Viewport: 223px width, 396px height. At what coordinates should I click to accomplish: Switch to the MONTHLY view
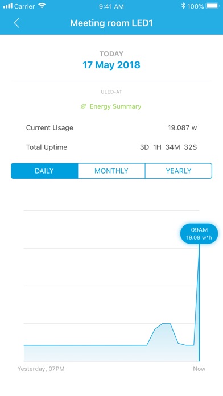click(x=111, y=171)
